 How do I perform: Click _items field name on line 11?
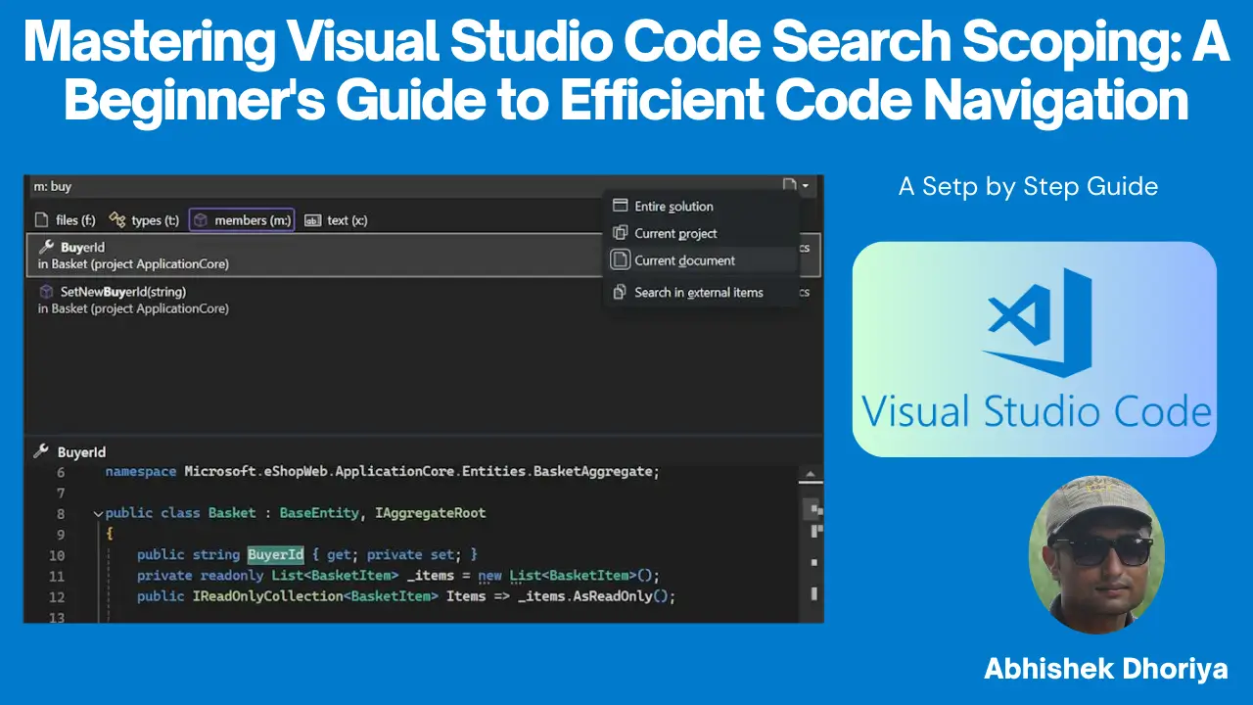pos(431,576)
